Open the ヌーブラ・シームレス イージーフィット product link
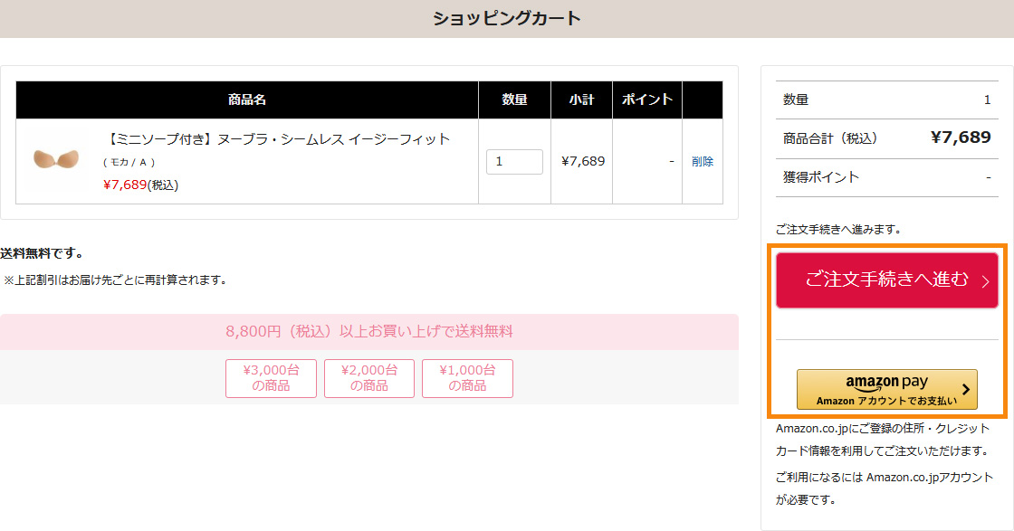 [x=278, y=139]
